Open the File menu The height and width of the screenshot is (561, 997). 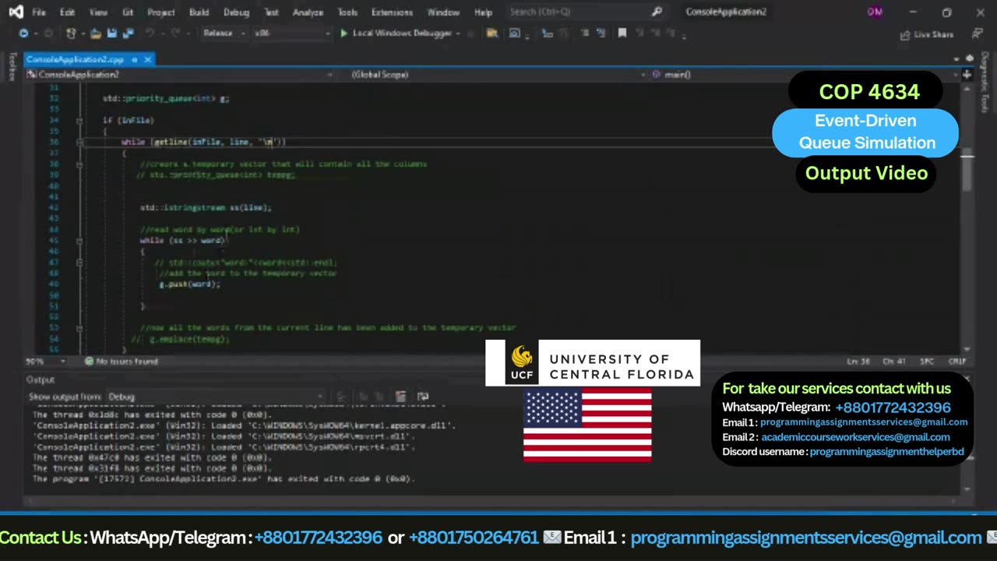tap(38, 12)
